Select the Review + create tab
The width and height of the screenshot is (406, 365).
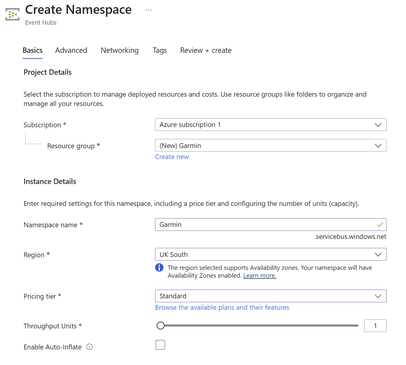(206, 50)
